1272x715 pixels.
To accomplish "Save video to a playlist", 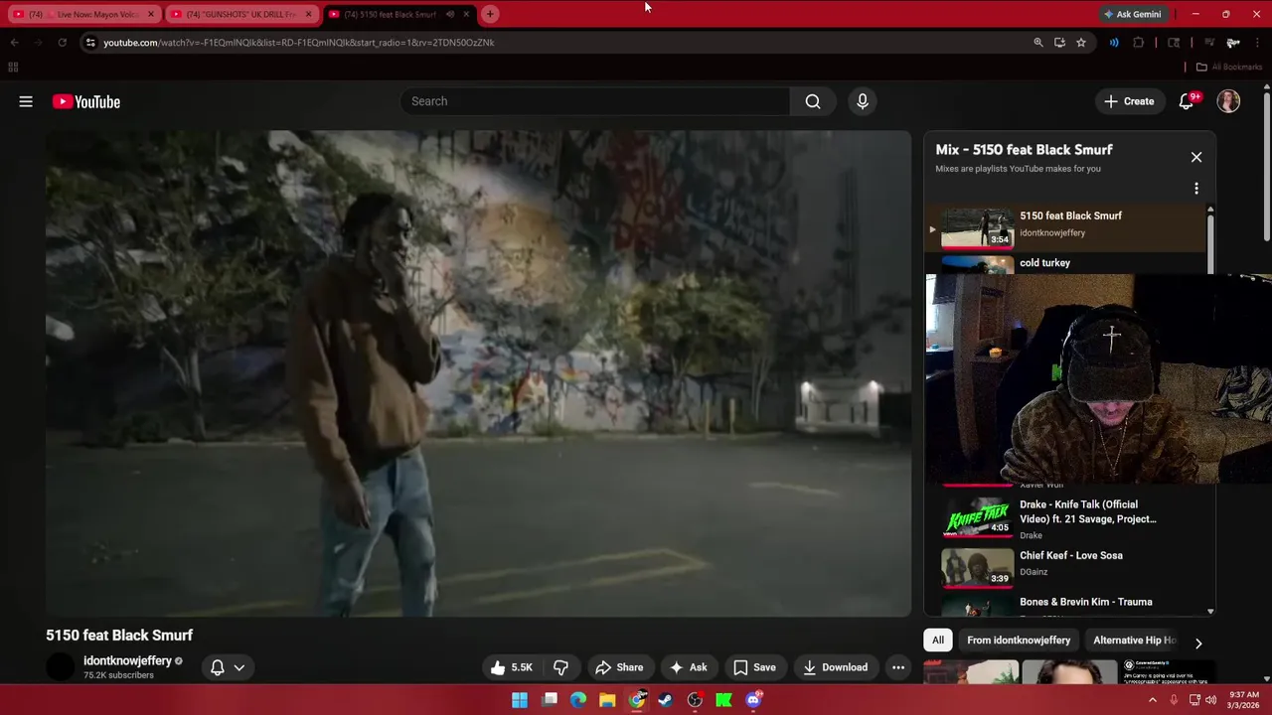I will point(754,667).
